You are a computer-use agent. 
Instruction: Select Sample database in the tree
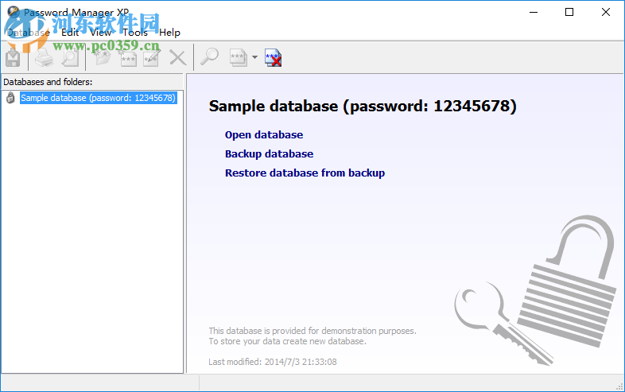pos(98,98)
